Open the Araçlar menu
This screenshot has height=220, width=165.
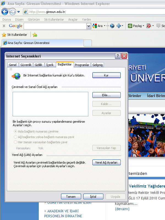[73, 20]
